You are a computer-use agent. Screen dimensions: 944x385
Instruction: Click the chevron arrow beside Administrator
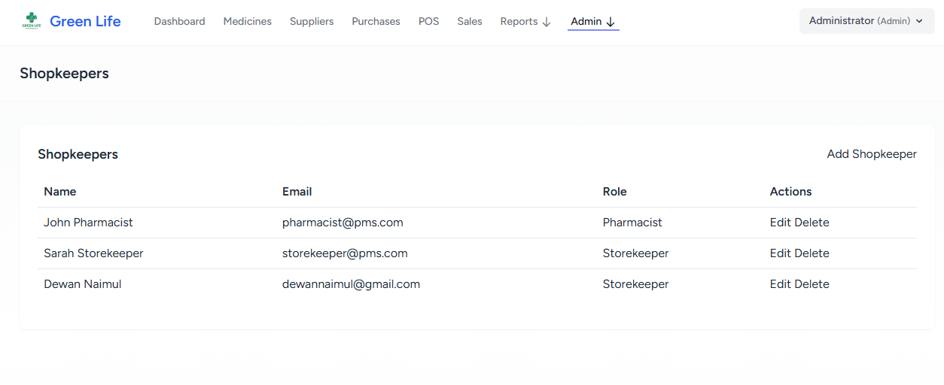click(x=919, y=22)
